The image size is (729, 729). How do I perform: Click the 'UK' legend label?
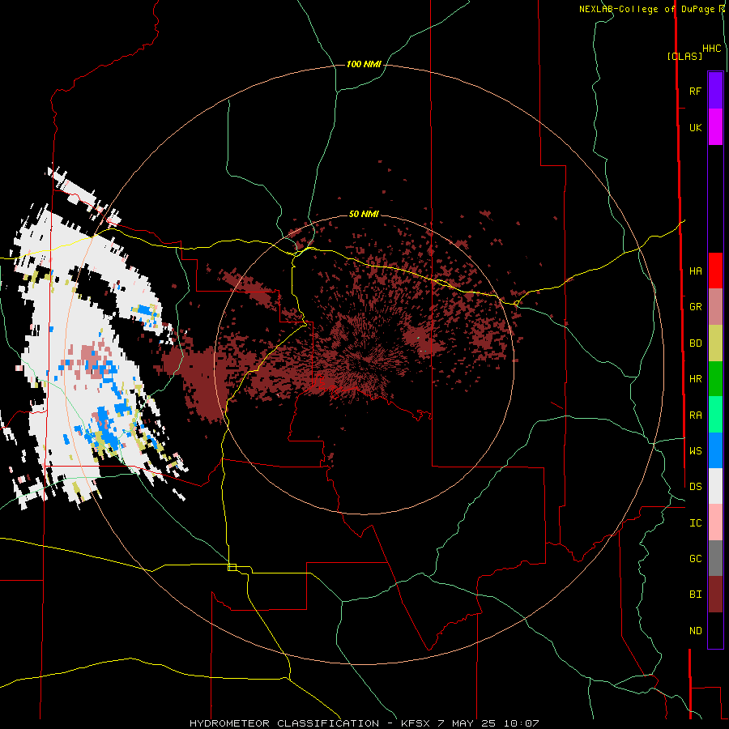coord(695,128)
